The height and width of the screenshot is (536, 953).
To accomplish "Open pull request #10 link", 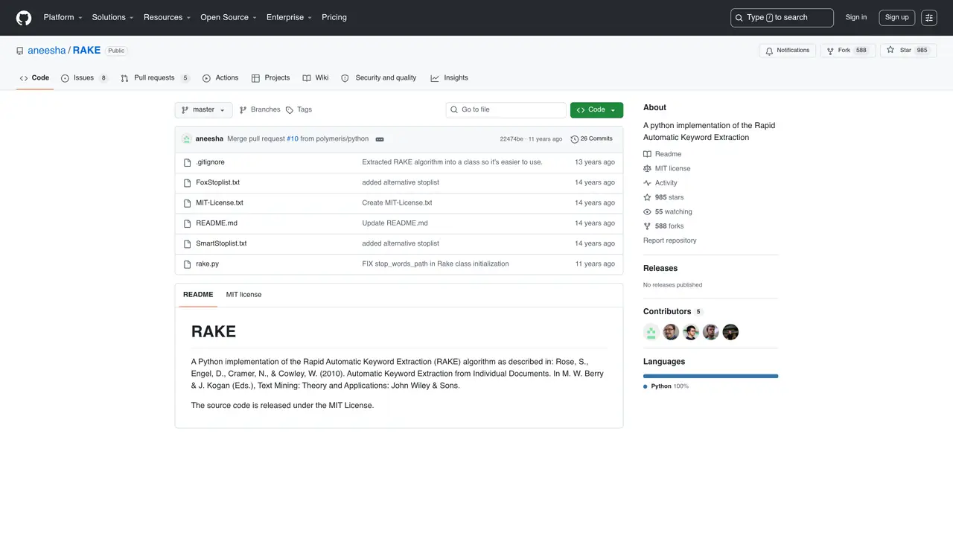I will 293,139.
